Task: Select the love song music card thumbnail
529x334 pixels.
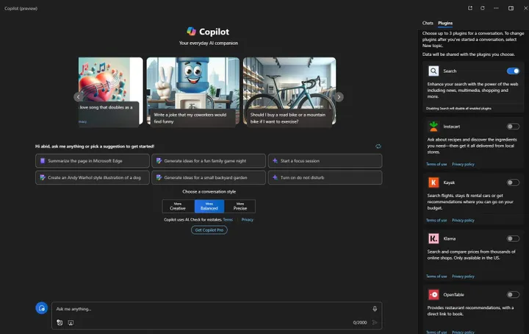Action: tap(111, 91)
